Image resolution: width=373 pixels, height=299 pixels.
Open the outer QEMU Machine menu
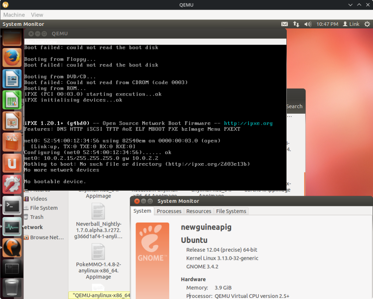(x=14, y=15)
